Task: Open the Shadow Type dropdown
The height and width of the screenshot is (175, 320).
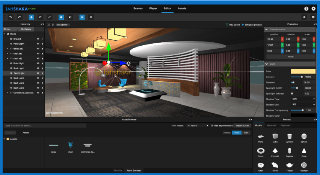Action: coord(303,99)
